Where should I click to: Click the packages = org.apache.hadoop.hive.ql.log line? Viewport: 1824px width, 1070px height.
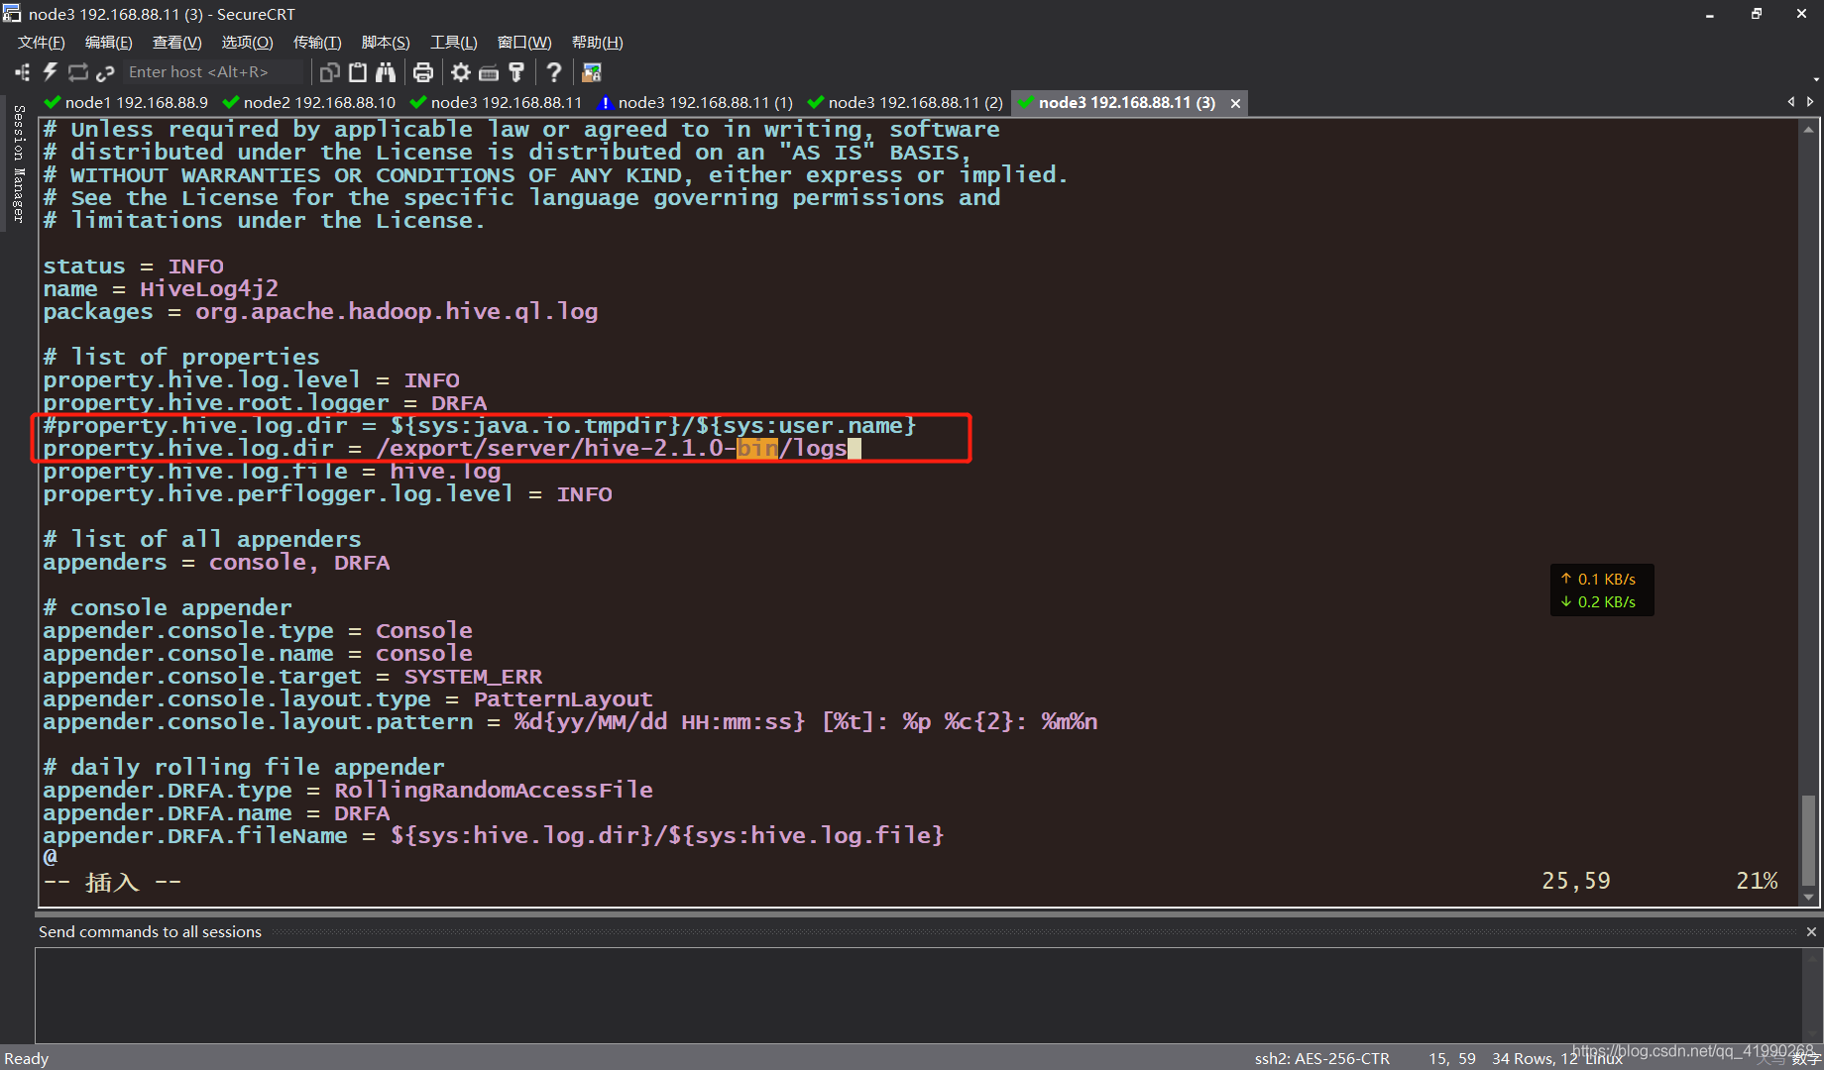(x=320, y=312)
